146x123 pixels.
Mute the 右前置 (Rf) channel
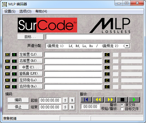coord(7,61)
